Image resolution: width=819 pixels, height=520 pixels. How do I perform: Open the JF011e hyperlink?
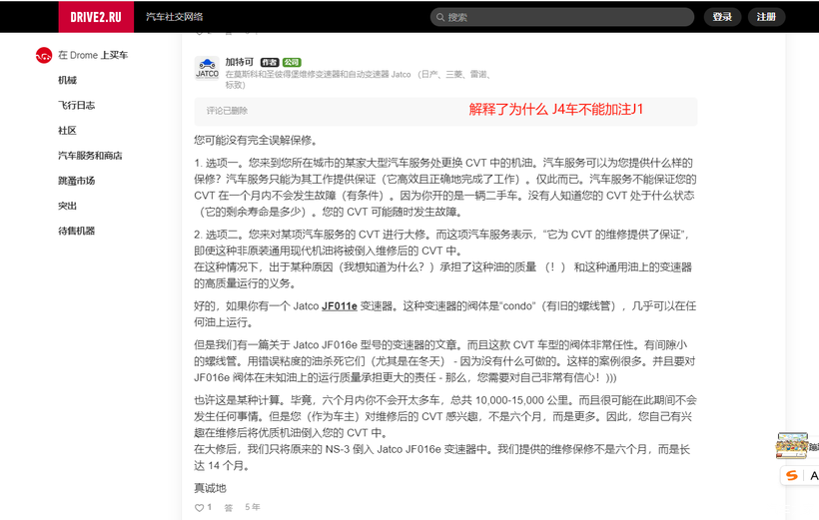click(339, 306)
